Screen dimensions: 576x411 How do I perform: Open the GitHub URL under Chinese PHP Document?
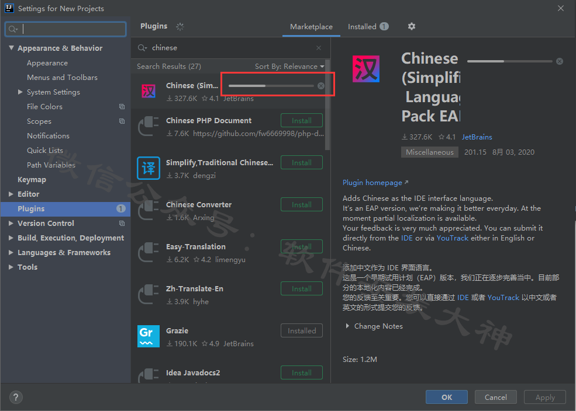tap(258, 134)
